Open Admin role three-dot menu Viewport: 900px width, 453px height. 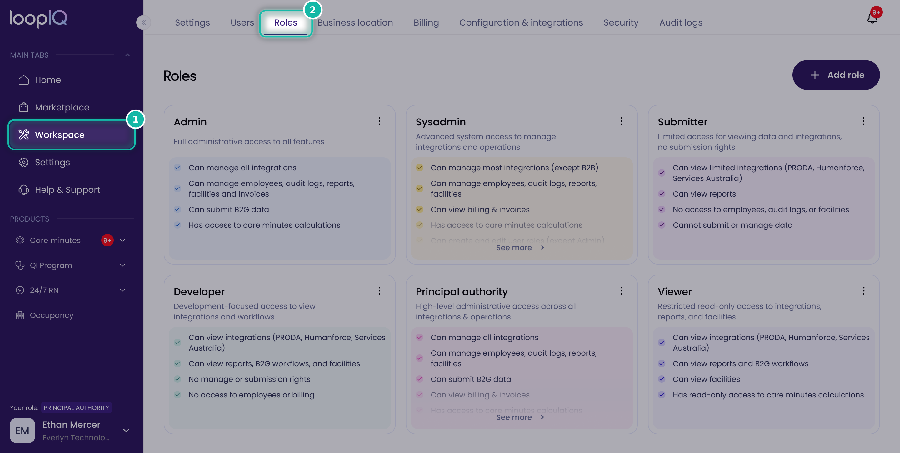tap(379, 121)
